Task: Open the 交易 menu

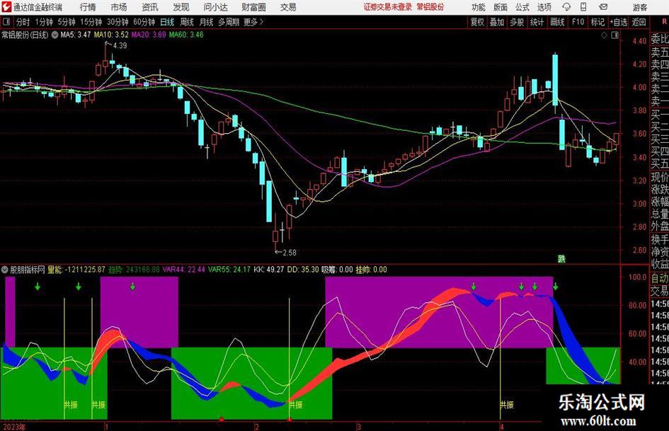Action: pyautogui.click(x=288, y=7)
